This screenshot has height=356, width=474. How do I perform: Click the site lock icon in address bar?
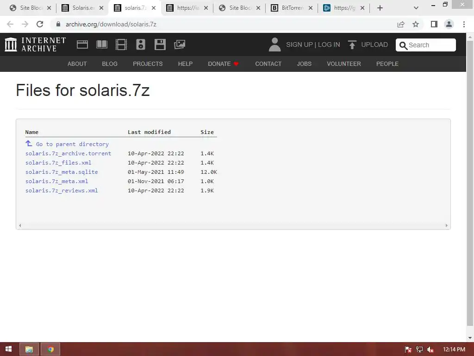click(x=58, y=24)
